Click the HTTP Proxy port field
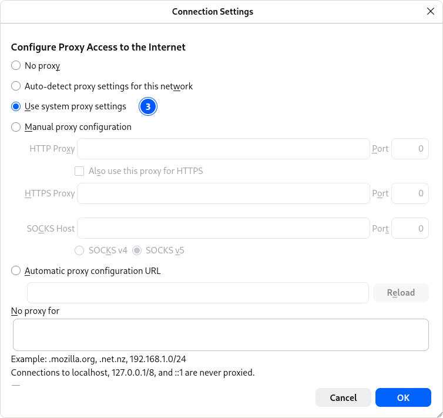This screenshot has height=418, width=443. (x=410, y=149)
